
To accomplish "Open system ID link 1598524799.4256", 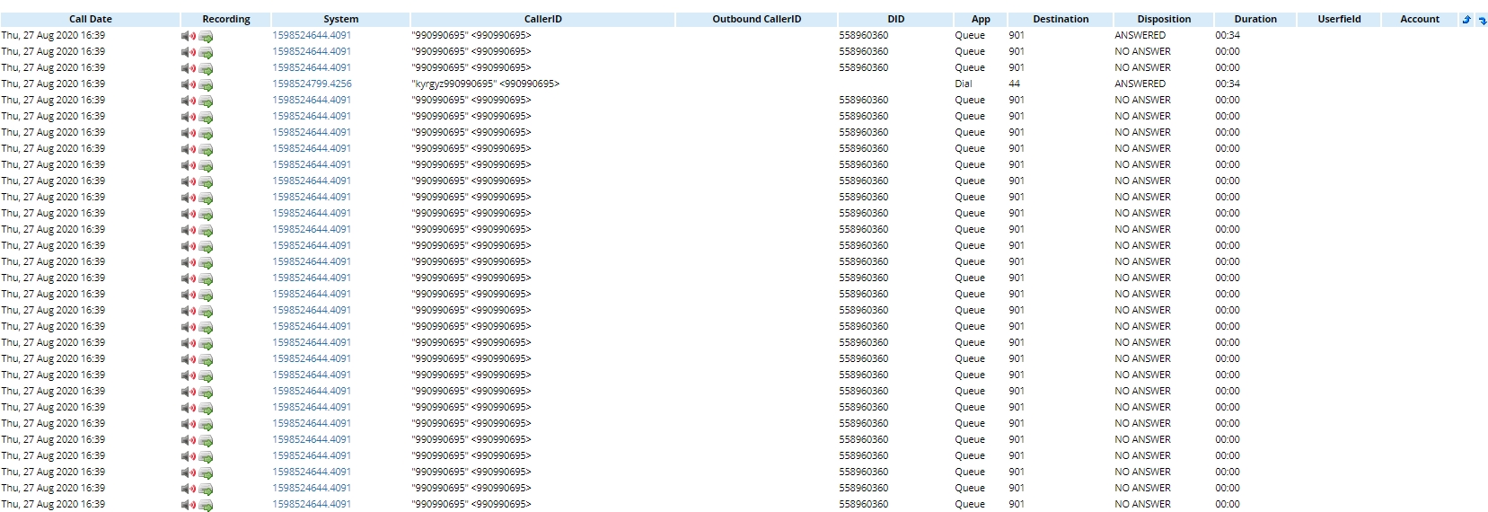I will 312,84.
